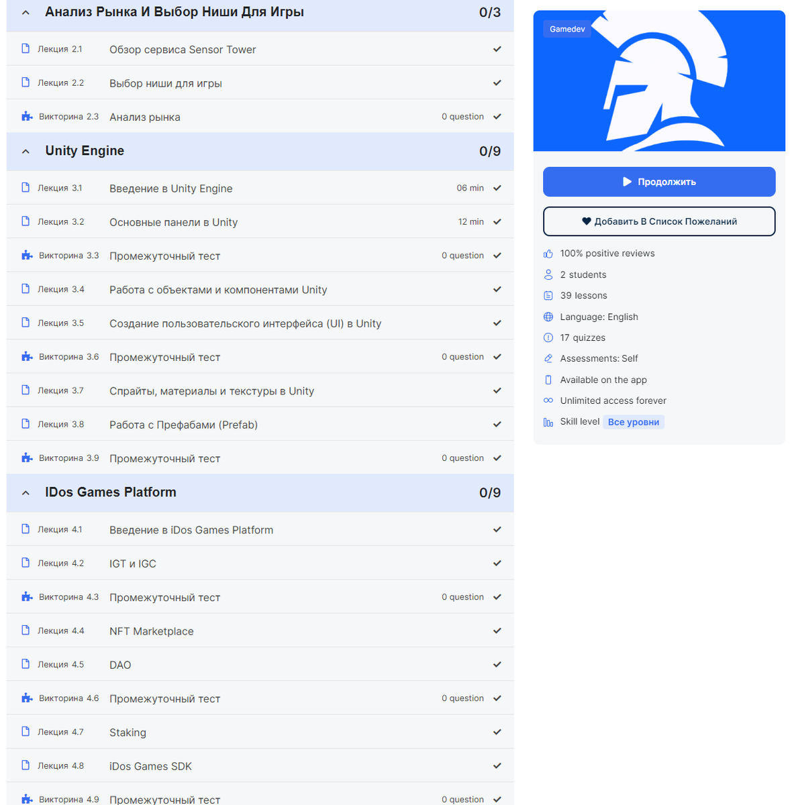Viewport: 790px width, 805px height.
Task: Click the document icon of Лекция 2.2
Action: [x=26, y=83]
